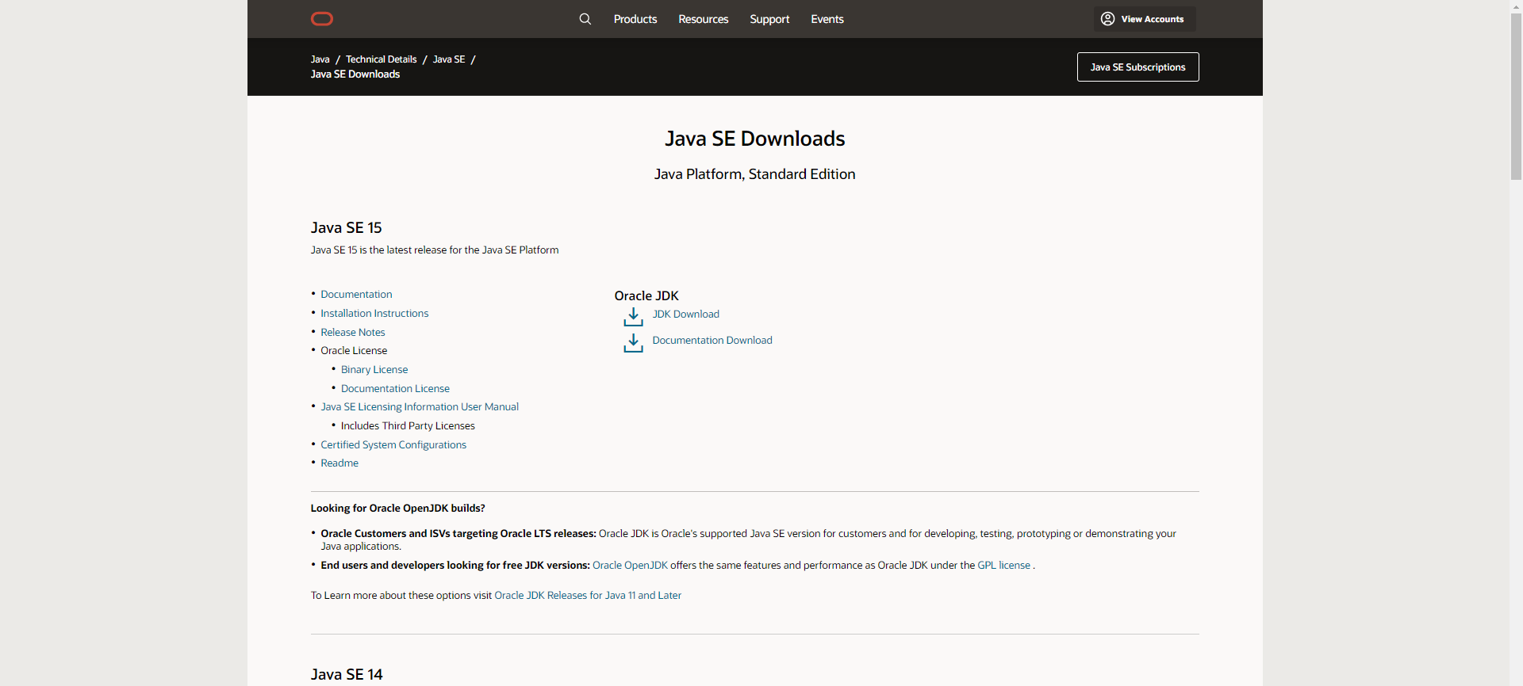Click the Oracle JDK heading
The width and height of the screenshot is (1523, 686).
coord(646,296)
